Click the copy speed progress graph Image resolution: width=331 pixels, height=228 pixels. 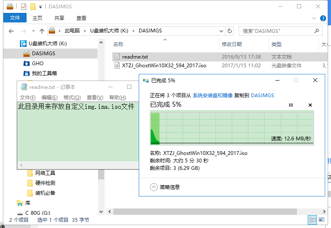click(232, 129)
